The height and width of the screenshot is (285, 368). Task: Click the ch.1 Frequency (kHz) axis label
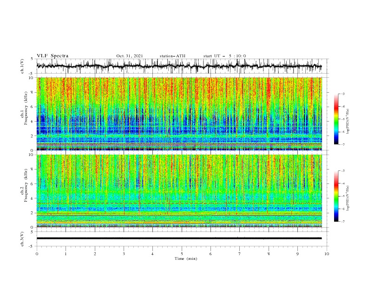tap(25, 109)
